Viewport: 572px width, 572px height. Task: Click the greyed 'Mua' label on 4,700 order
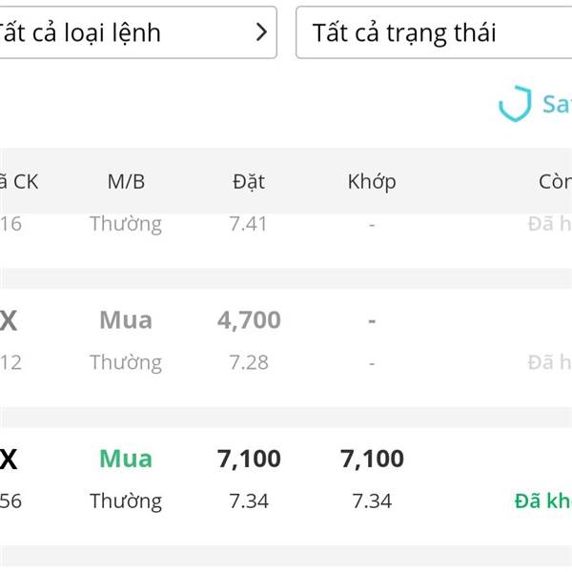126,320
